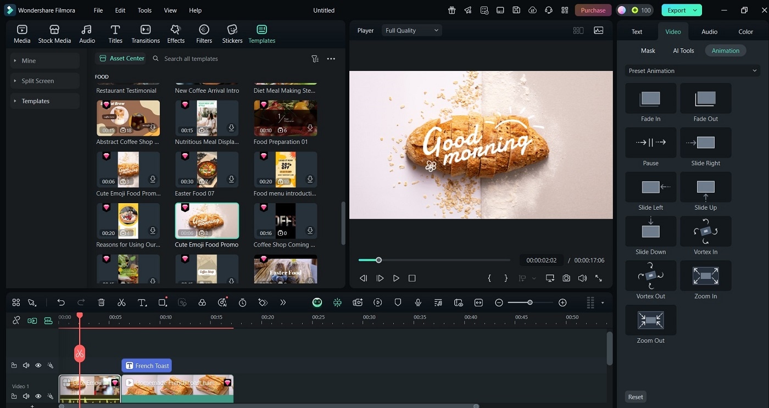The height and width of the screenshot is (408, 769).
Task: Open the headset support icon
Action: coord(548,10)
